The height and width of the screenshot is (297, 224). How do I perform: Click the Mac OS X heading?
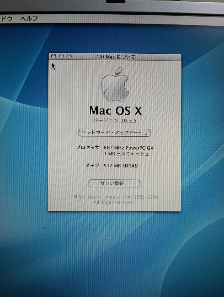115,111
